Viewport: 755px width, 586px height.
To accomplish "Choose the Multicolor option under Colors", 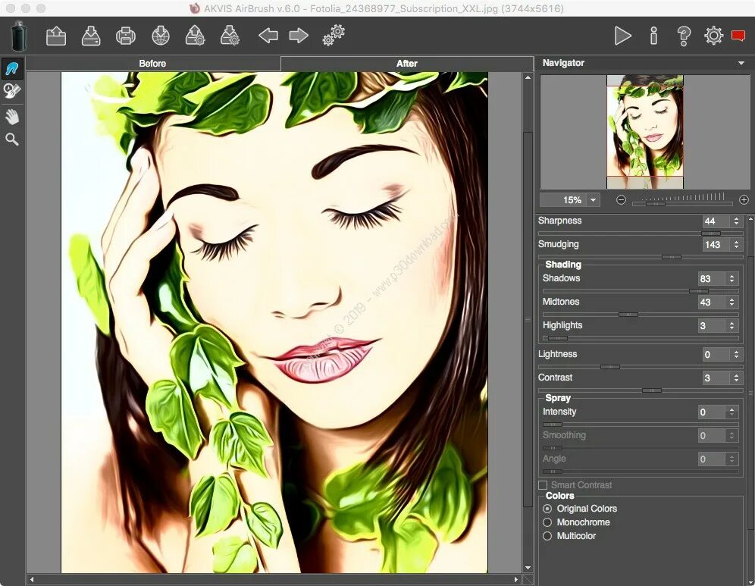I will tap(547, 536).
